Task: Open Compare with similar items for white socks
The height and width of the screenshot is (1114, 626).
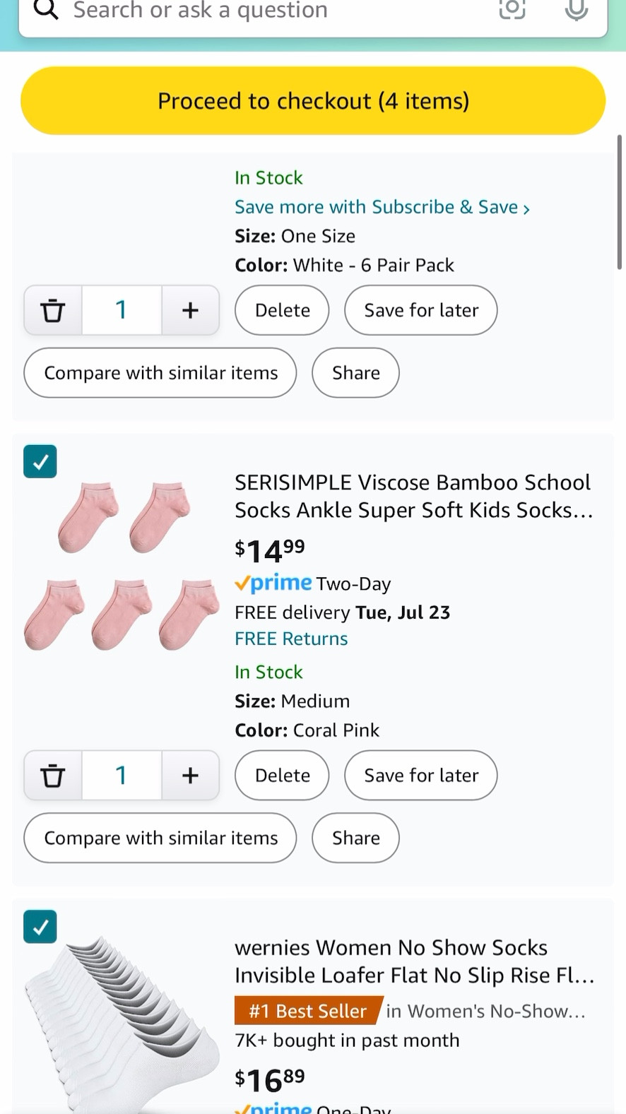Action: point(160,373)
